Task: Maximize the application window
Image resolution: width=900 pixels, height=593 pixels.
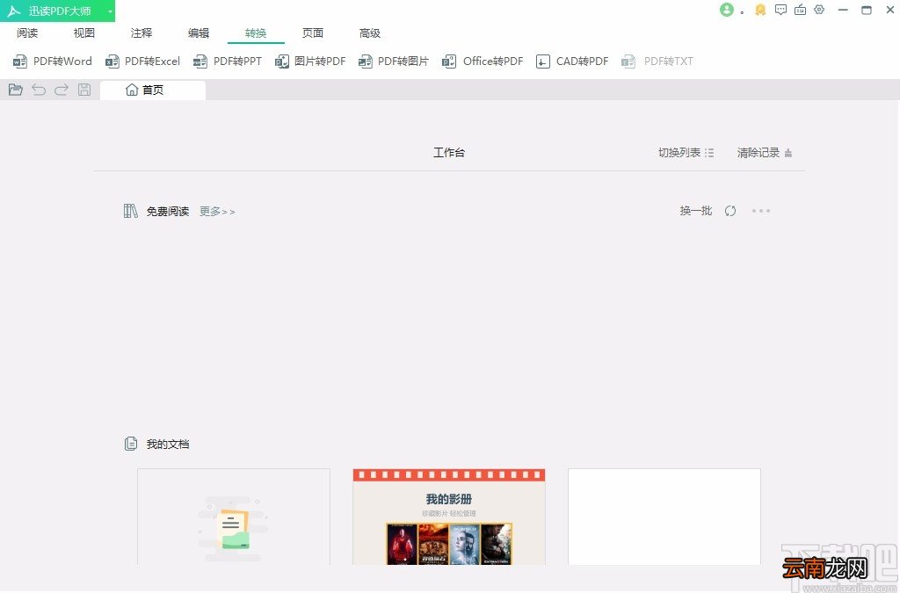Action: click(x=866, y=10)
